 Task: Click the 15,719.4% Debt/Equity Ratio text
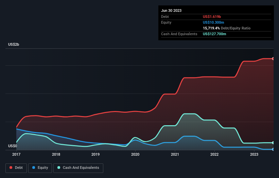point(227,28)
